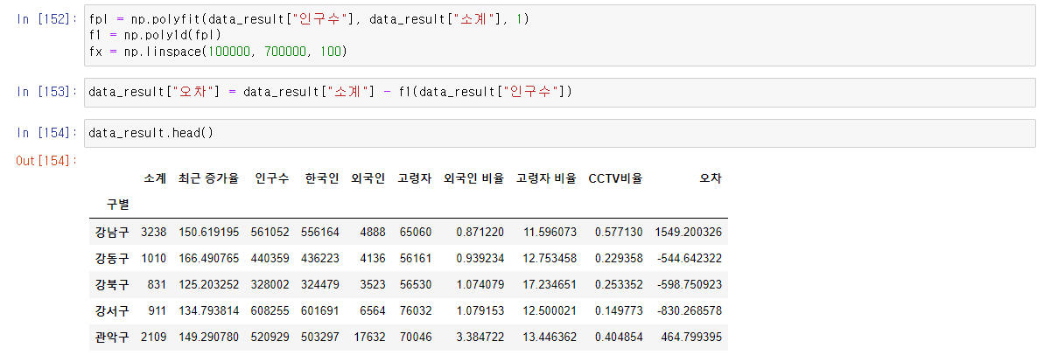Select the In [154] prompt label
1044x355 pixels.
[46, 133]
